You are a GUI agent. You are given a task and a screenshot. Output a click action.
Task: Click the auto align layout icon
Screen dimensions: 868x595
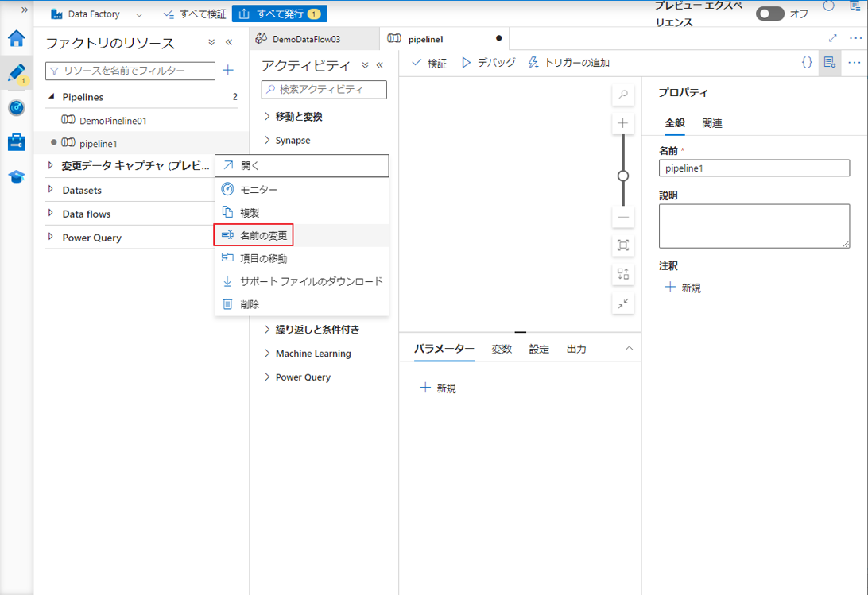click(623, 274)
